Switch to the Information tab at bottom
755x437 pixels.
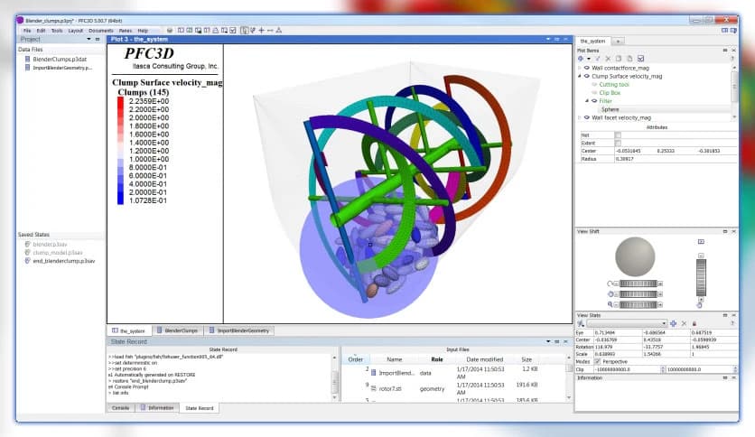click(x=160, y=408)
